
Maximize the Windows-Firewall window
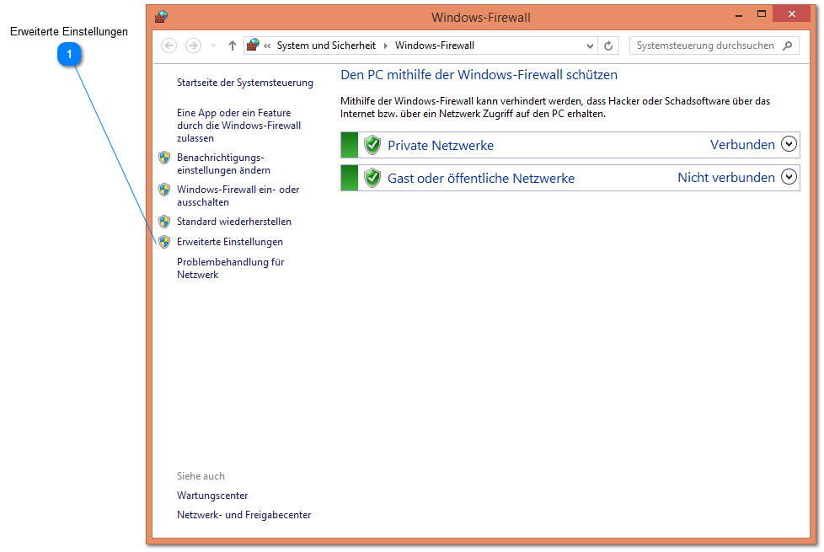pos(762,14)
